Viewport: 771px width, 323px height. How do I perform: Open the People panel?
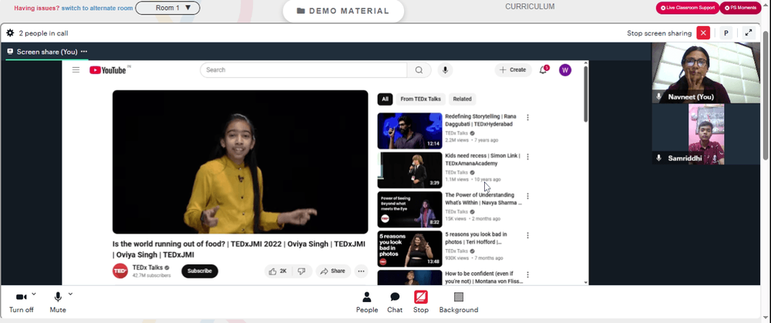[x=367, y=302]
